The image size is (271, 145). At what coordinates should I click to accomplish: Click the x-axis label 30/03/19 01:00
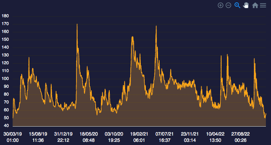tap(13, 137)
